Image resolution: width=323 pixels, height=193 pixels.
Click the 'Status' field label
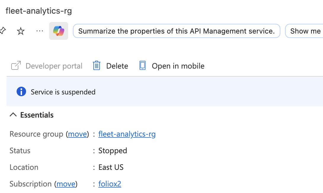point(20,151)
